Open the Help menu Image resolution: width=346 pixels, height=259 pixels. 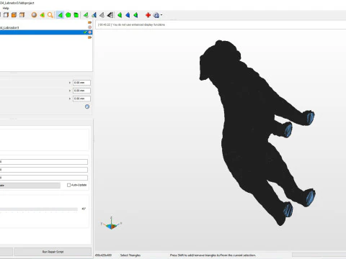pos(6,8)
